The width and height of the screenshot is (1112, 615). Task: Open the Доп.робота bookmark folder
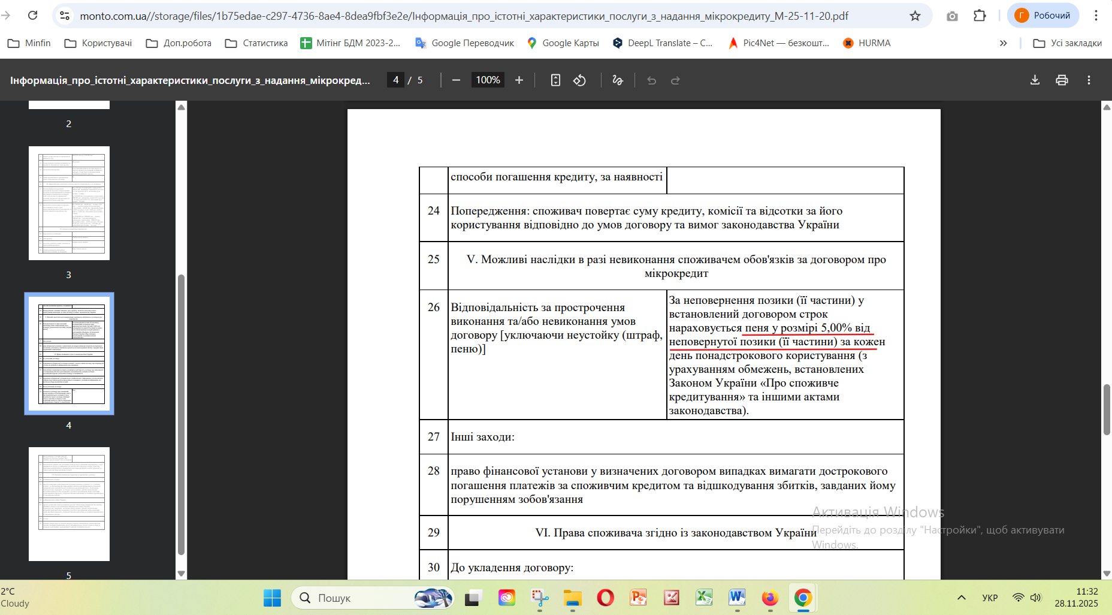[x=179, y=43]
